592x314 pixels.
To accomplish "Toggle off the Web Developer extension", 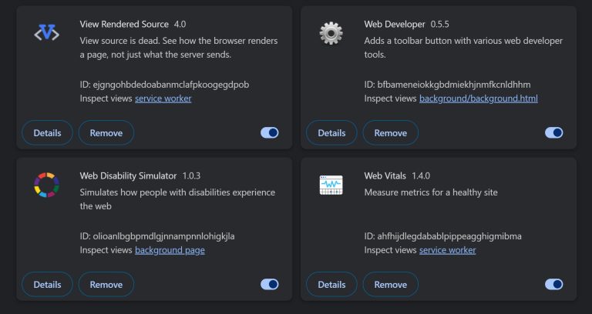I will pyautogui.click(x=554, y=132).
